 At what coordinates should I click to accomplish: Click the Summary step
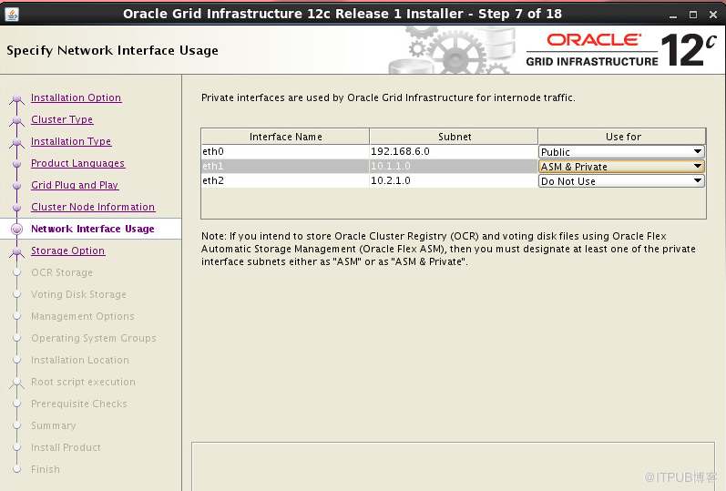click(x=53, y=425)
